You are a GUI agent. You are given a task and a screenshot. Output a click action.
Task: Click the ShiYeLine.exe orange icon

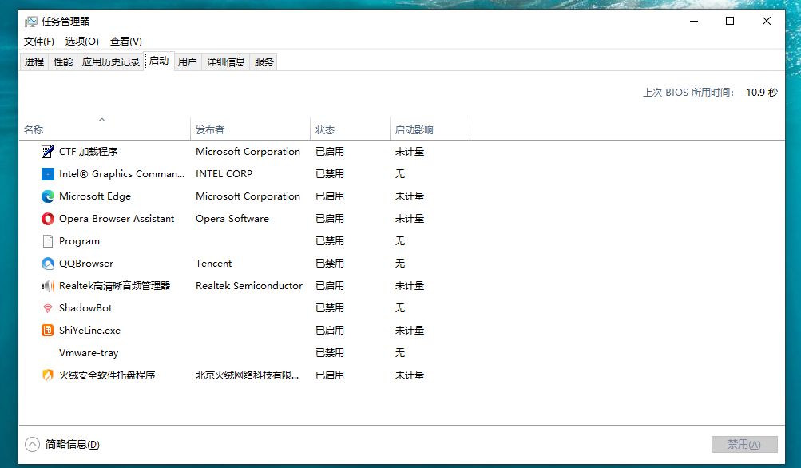point(47,331)
